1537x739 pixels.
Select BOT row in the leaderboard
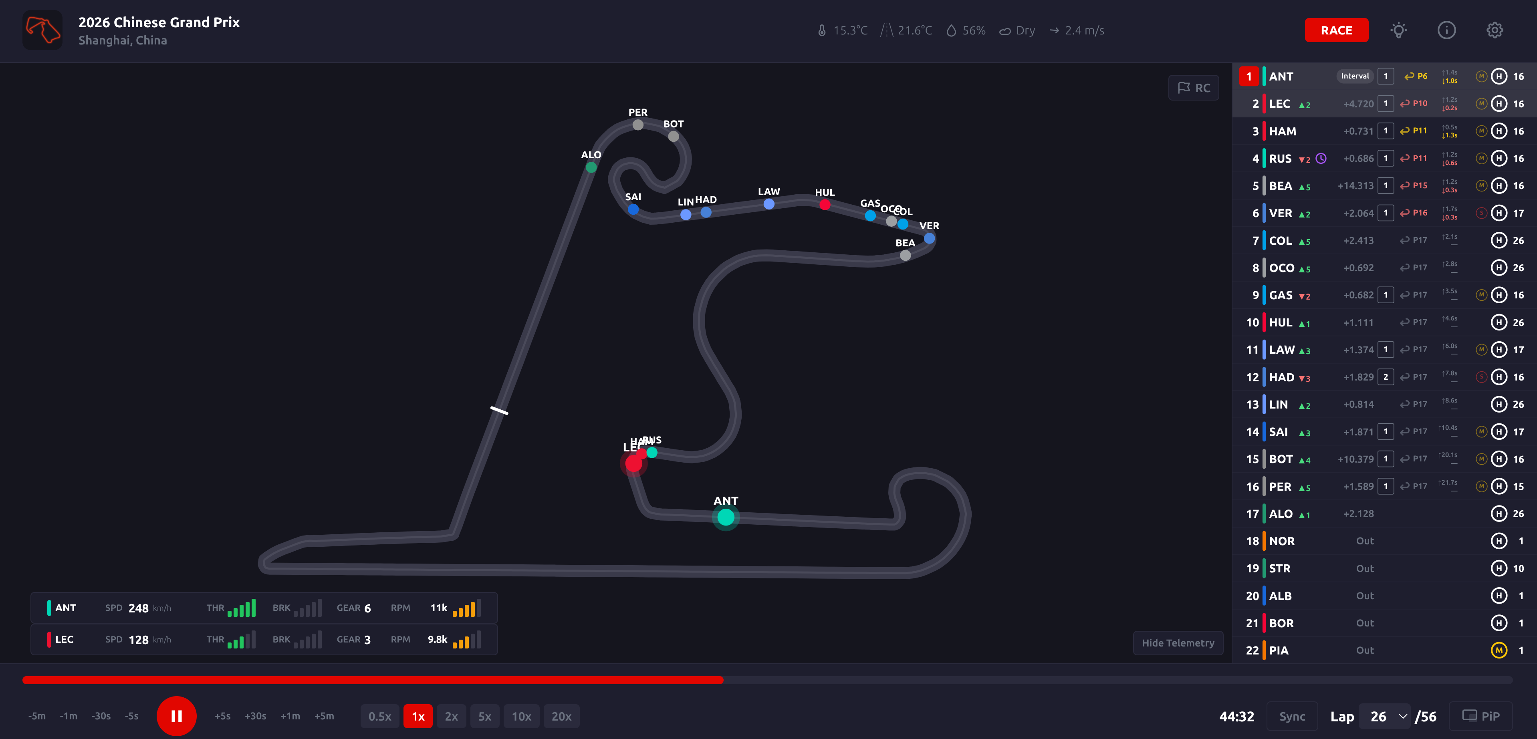[1384, 459]
